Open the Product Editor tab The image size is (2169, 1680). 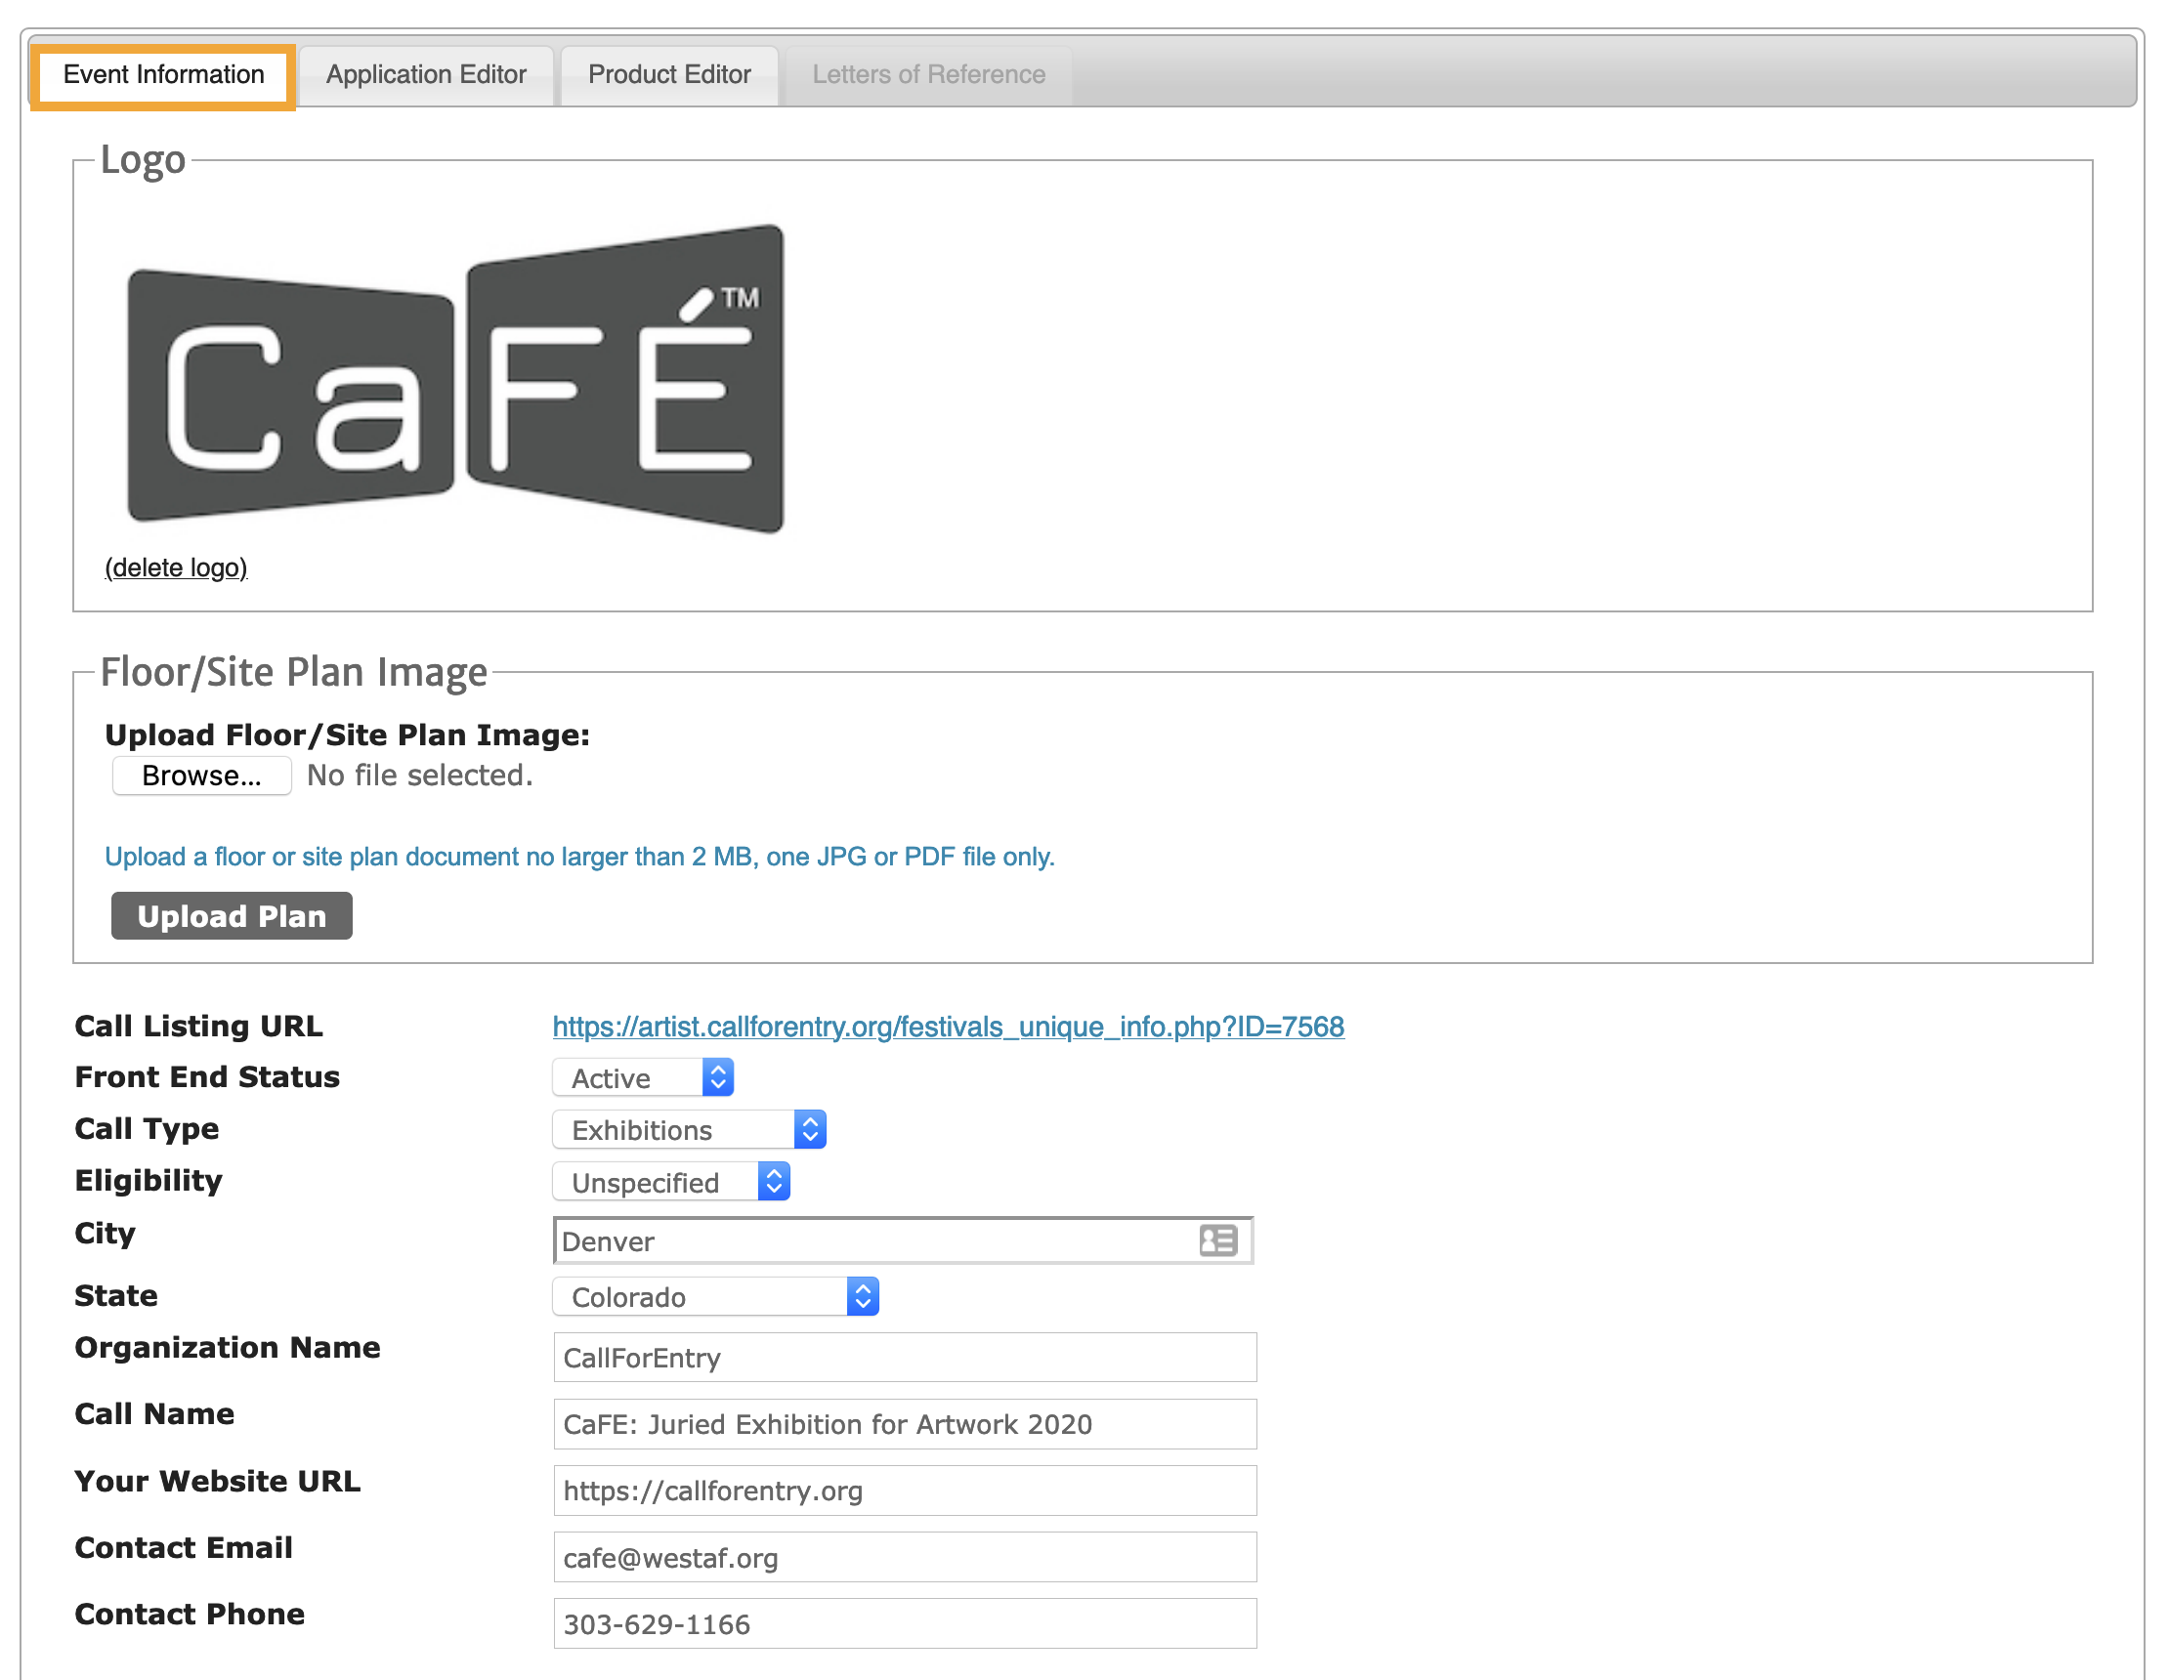pos(669,75)
